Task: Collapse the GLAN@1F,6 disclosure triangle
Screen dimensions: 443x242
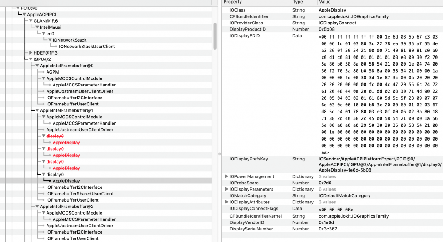Action: 31,21
